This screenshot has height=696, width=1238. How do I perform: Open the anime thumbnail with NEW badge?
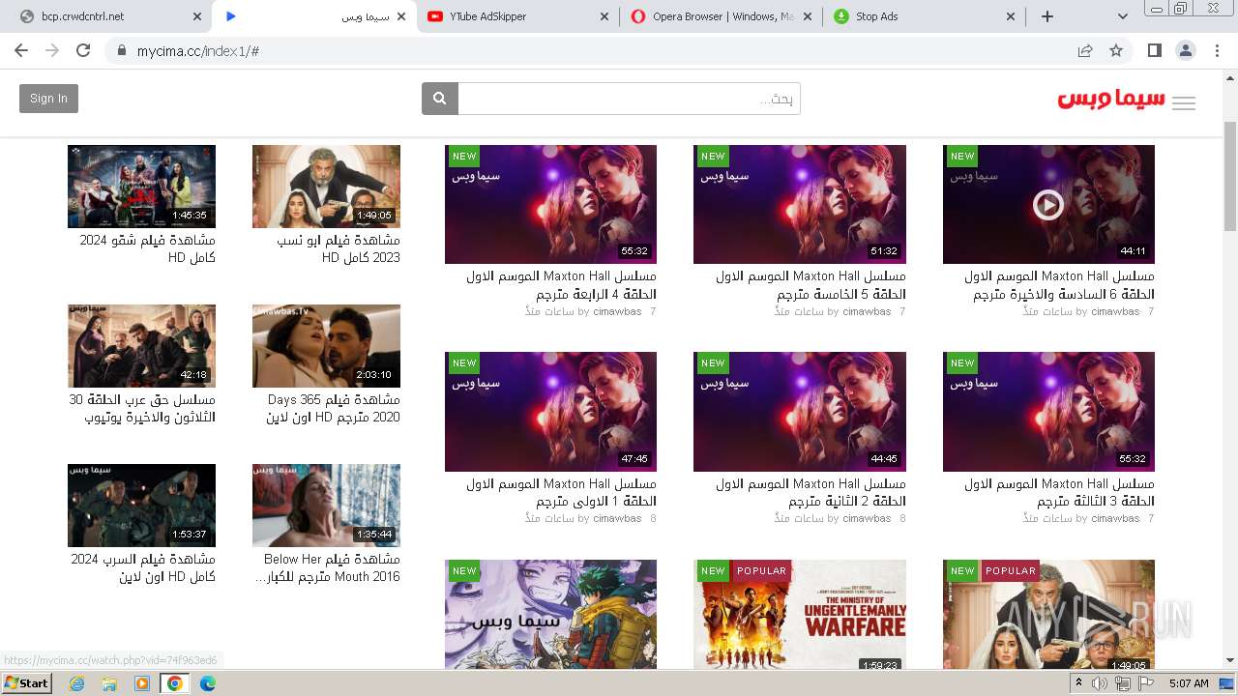tap(550, 614)
